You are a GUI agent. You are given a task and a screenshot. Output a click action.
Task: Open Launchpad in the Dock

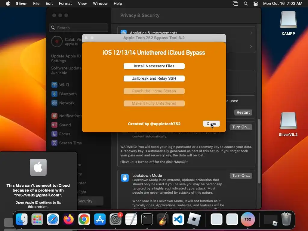coord(37,219)
